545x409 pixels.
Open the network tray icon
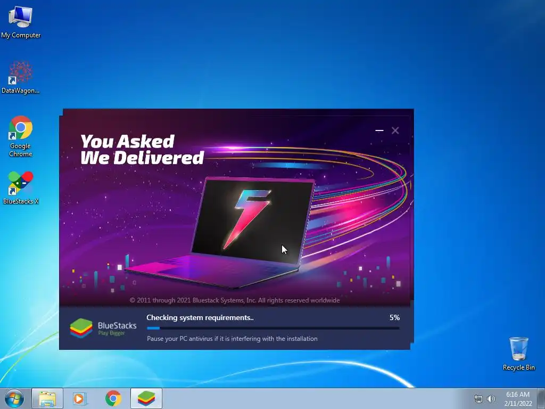coord(478,399)
